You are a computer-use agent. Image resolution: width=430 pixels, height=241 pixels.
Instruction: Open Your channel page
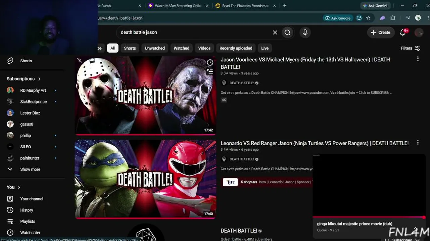pyautogui.click(x=32, y=199)
